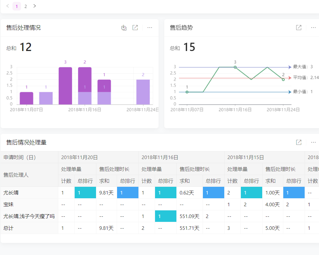Click the export/download icon on 售后处理情况 card

point(124,28)
